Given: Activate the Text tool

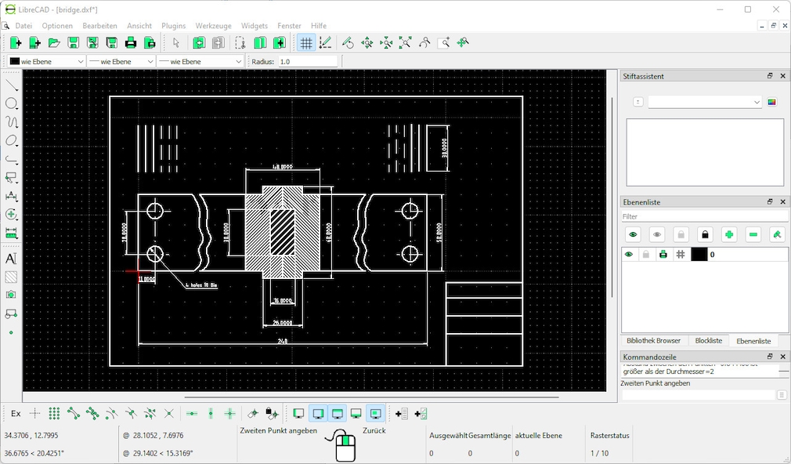Looking at the screenshot, I should (x=11, y=257).
